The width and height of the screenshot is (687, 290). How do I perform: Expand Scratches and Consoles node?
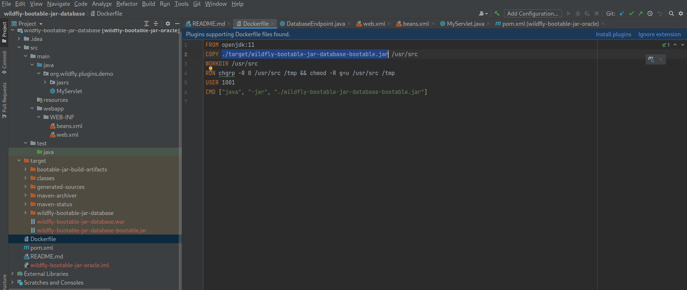(x=13, y=282)
